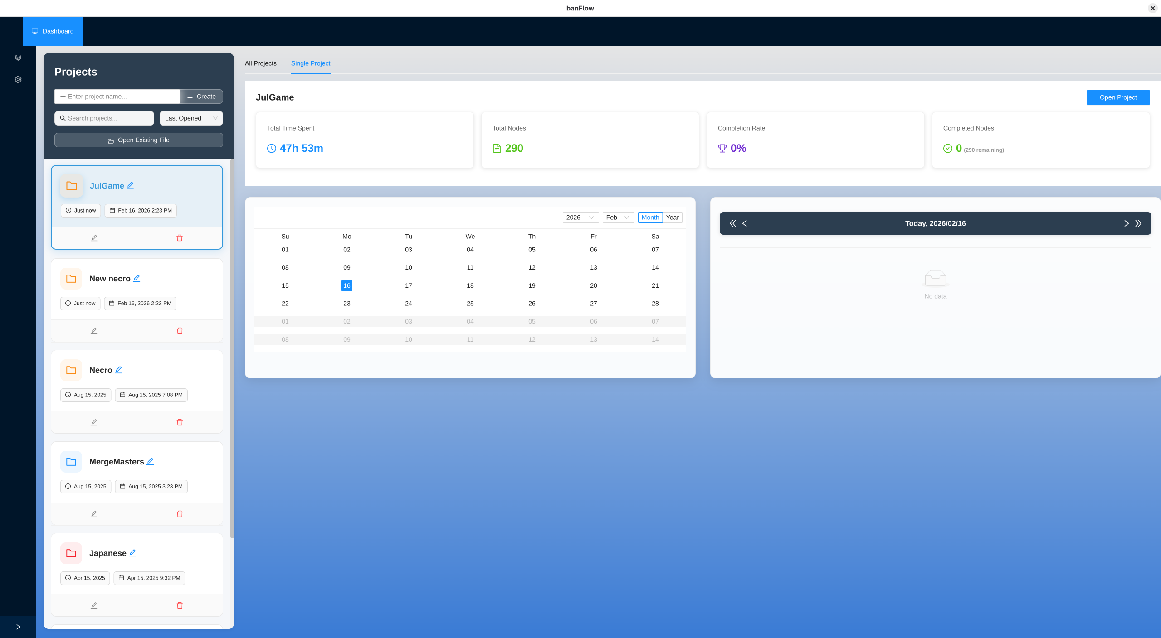
Task: Edit the Necro project card
Action: tap(94, 422)
